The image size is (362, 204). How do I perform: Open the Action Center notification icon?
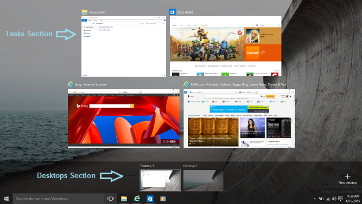[340, 199]
